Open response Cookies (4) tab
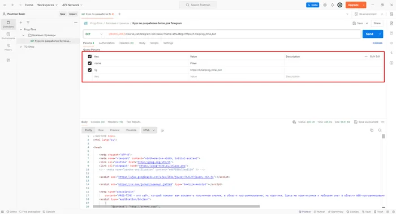The width and height of the screenshot is (396, 214). [98, 122]
